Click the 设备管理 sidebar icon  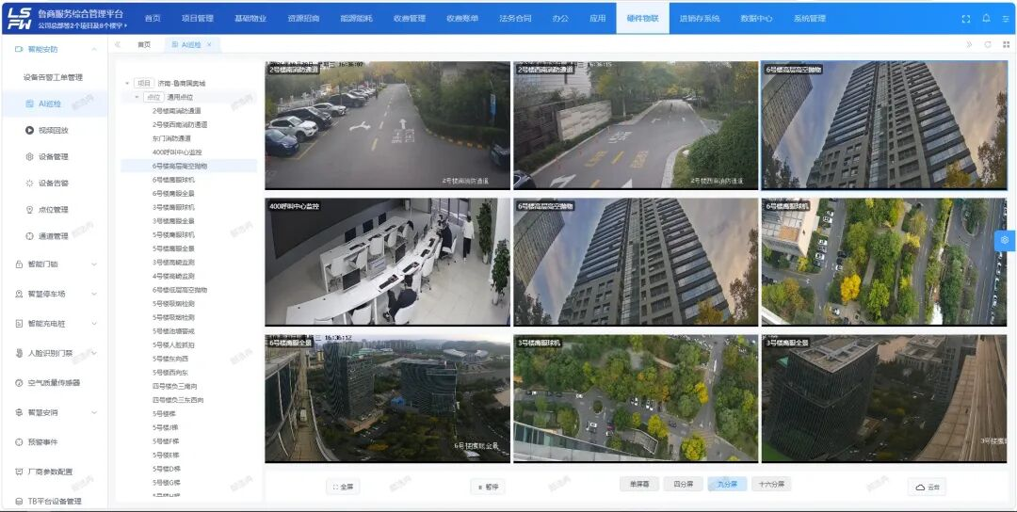click(29, 157)
